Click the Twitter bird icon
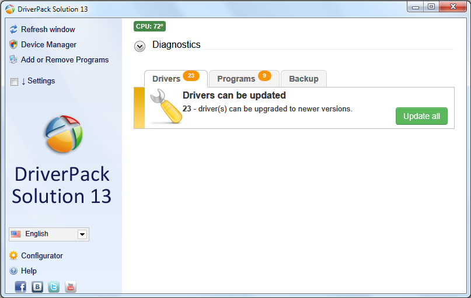This screenshot has width=471, height=298. click(x=54, y=286)
